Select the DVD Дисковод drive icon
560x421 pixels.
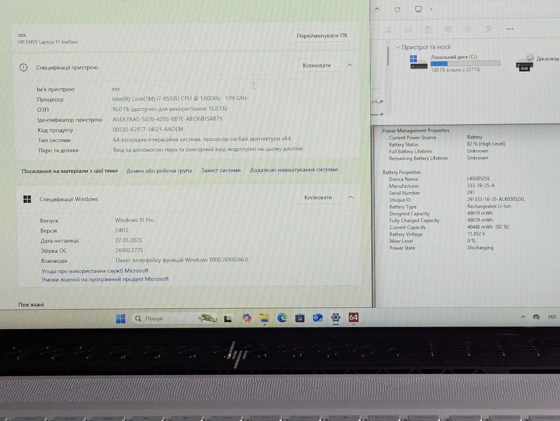click(x=525, y=63)
